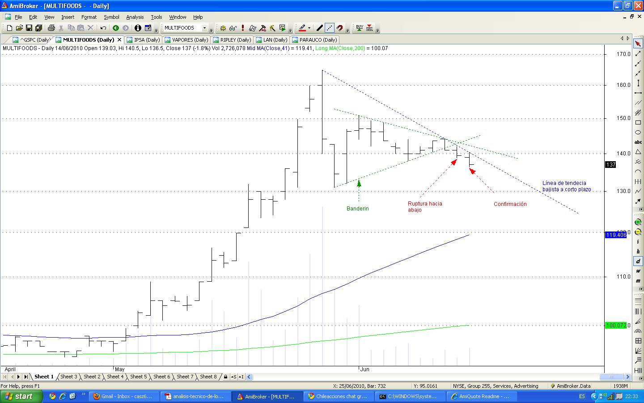Screen dimensions: 644x403
Task: Click the Print icon in toolbar
Action: click(x=51, y=28)
